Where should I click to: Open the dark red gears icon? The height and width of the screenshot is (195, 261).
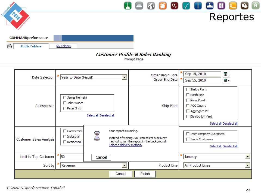[x=174, y=6]
